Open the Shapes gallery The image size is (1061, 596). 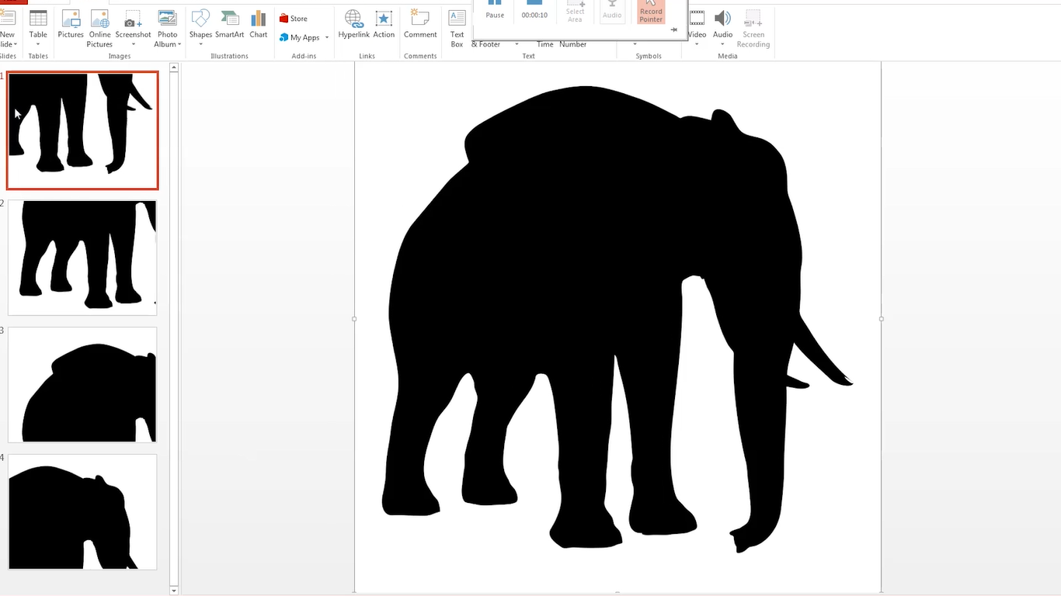[x=200, y=29]
